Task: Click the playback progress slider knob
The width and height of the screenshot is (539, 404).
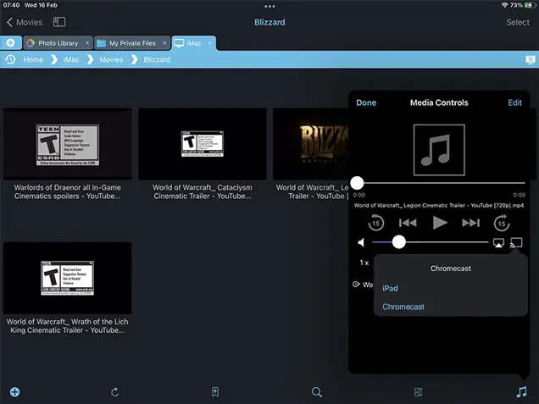Action: 357,183
